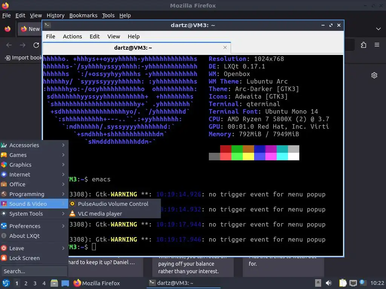Open the LXQt start menu button
The image size is (386, 289).
(6, 283)
